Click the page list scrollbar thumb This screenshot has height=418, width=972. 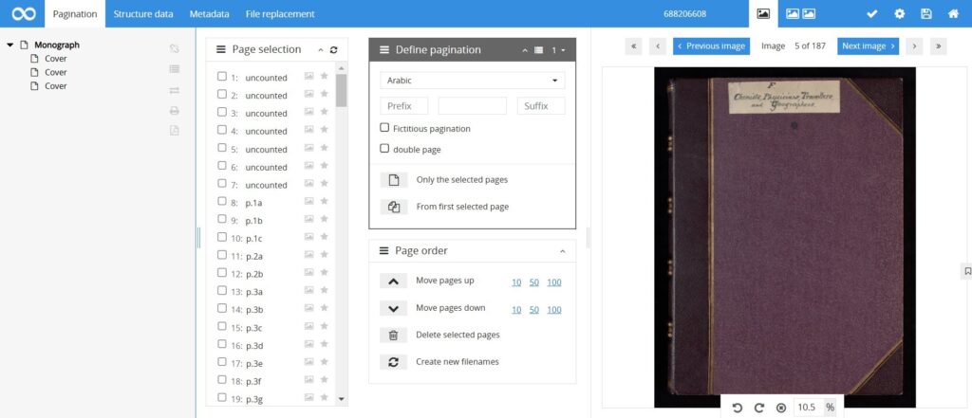coord(341,90)
